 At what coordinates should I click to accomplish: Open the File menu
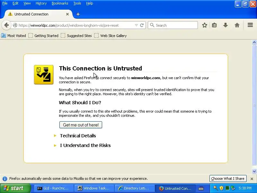click(x=5, y=3)
